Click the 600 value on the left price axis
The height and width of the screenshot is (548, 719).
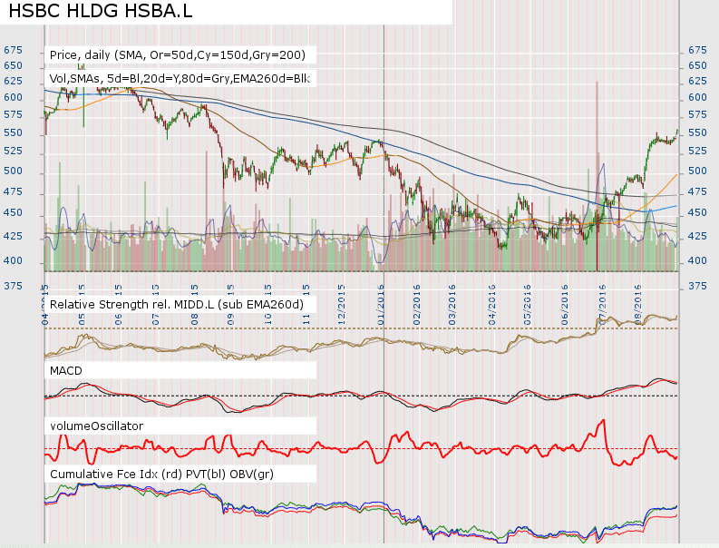point(13,97)
